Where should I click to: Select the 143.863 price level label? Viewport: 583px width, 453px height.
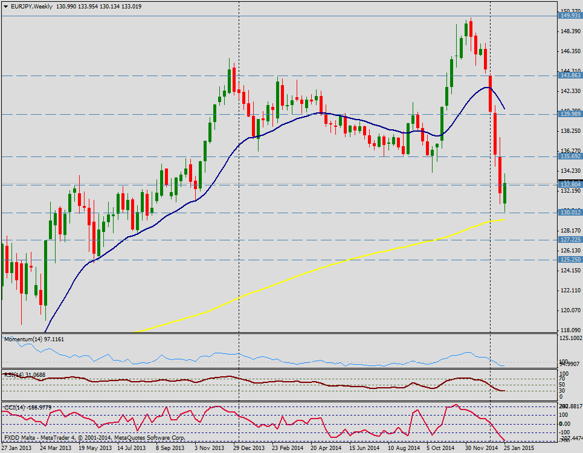(570, 75)
